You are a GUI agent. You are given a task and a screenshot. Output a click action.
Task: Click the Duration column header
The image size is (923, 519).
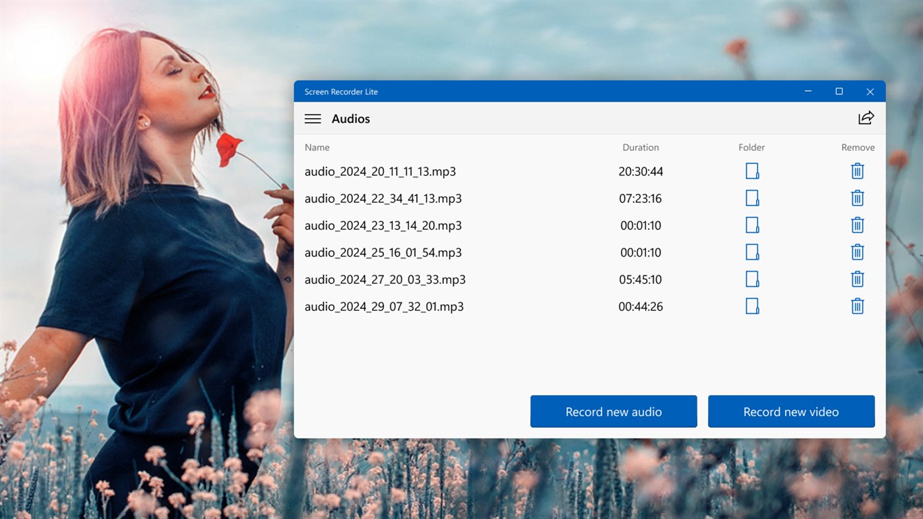point(640,147)
